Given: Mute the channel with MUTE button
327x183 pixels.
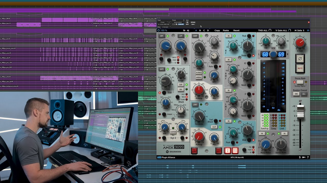Looking at the screenshot, I should (300, 69).
